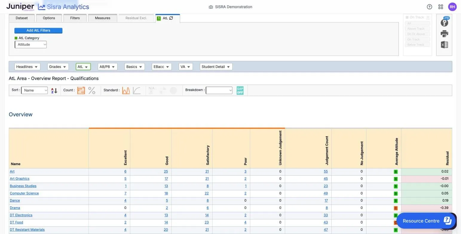Viewport: 461px width, 234px height.
Task: Print the report using printer icon
Action: click(x=444, y=34)
